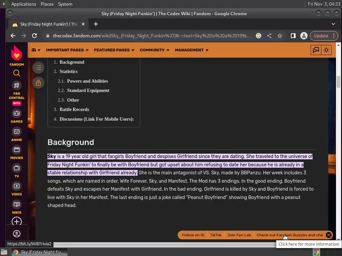342x256 pixels.
Task: Show the table of contents list icon
Action: [x=38, y=68]
